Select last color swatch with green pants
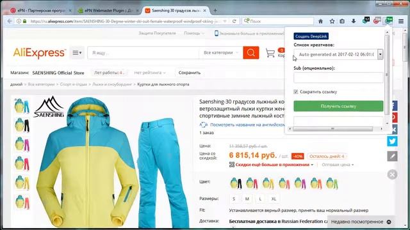This screenshot has height=230, width=410. [x=332, y=183]
